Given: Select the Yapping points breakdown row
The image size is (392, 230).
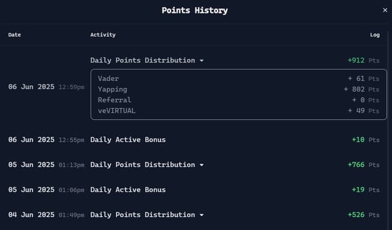Looking at the screenshot, I should click(238, 90).
